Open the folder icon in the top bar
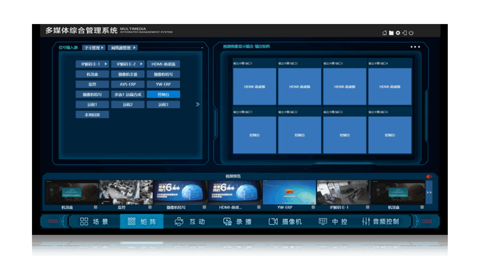Image resolution: width=478 pixels, height=278 pixels. (x=391, y=33)
